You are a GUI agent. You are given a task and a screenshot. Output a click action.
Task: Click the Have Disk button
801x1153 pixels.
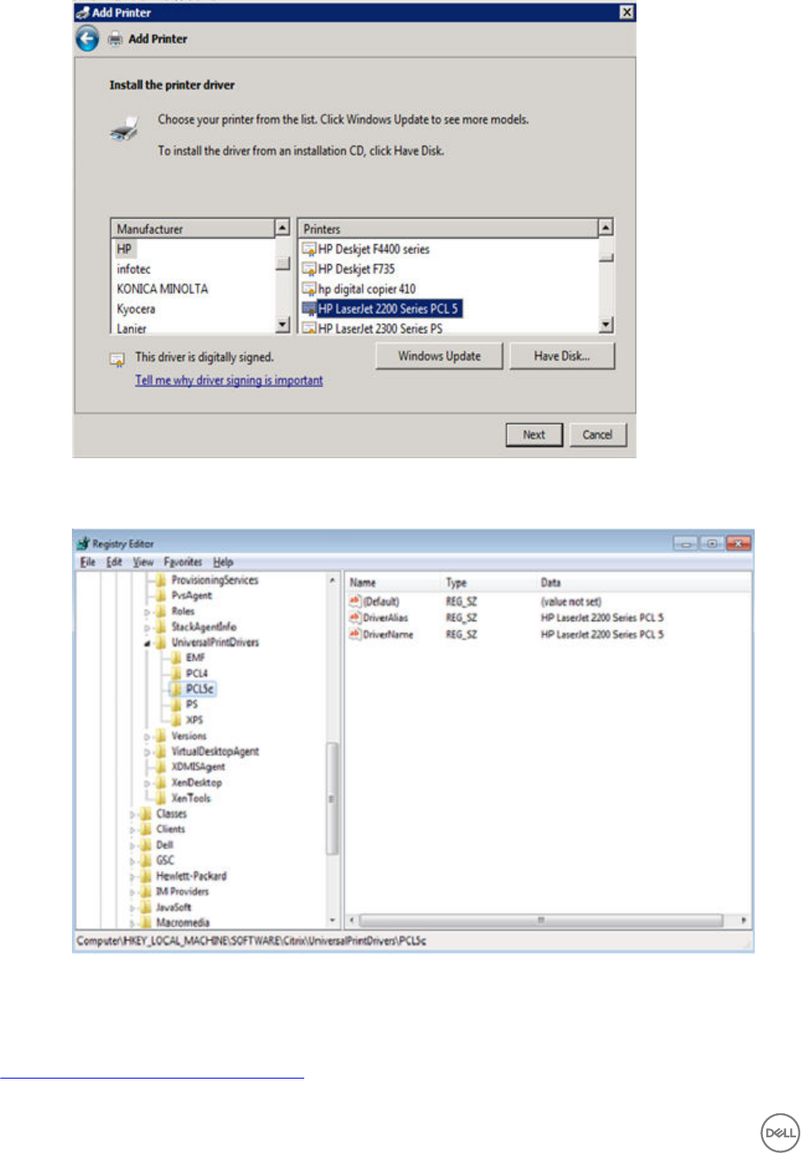tap(562, 356)
